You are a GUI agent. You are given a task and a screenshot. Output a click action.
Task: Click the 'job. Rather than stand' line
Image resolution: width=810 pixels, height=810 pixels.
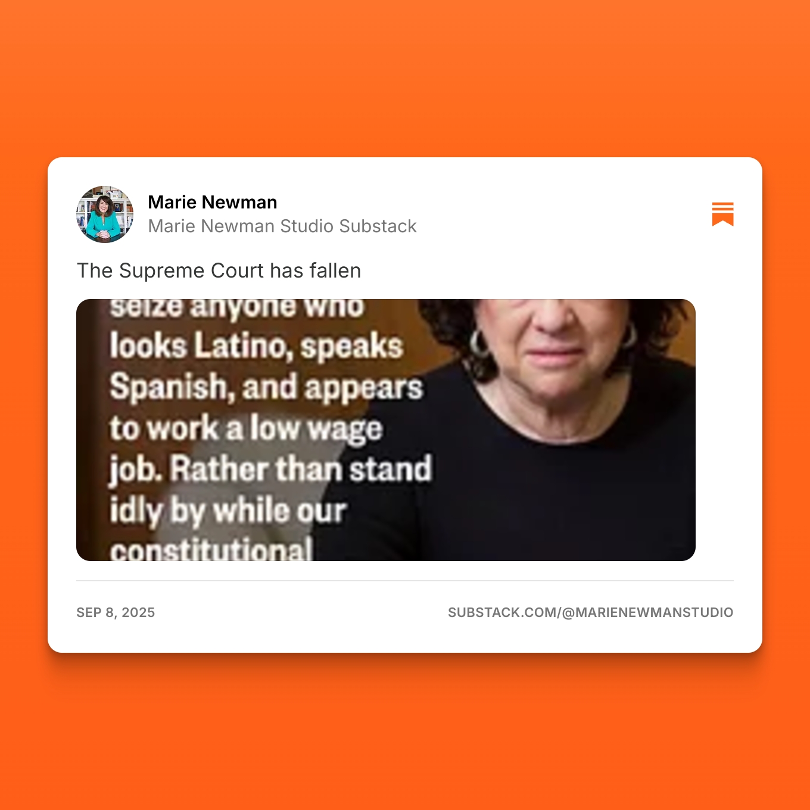point(270,470)
